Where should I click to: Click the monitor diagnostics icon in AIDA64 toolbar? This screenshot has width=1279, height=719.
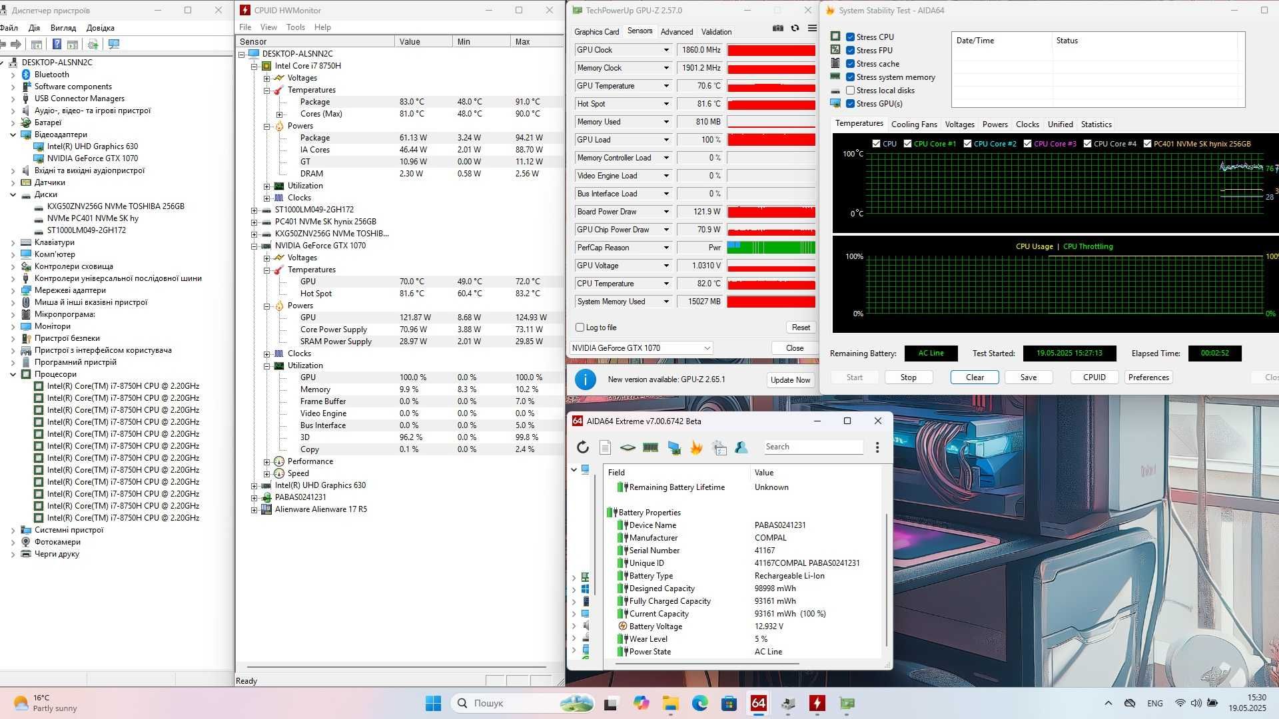pos(674,447)
